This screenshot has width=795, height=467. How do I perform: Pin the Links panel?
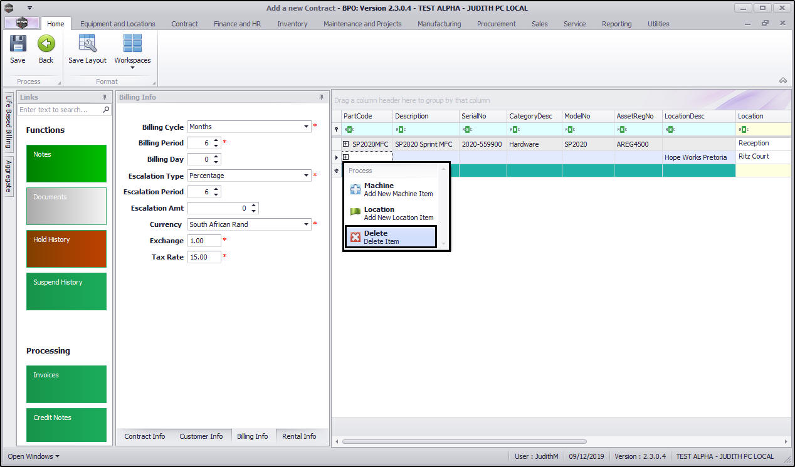coord(105,97)
